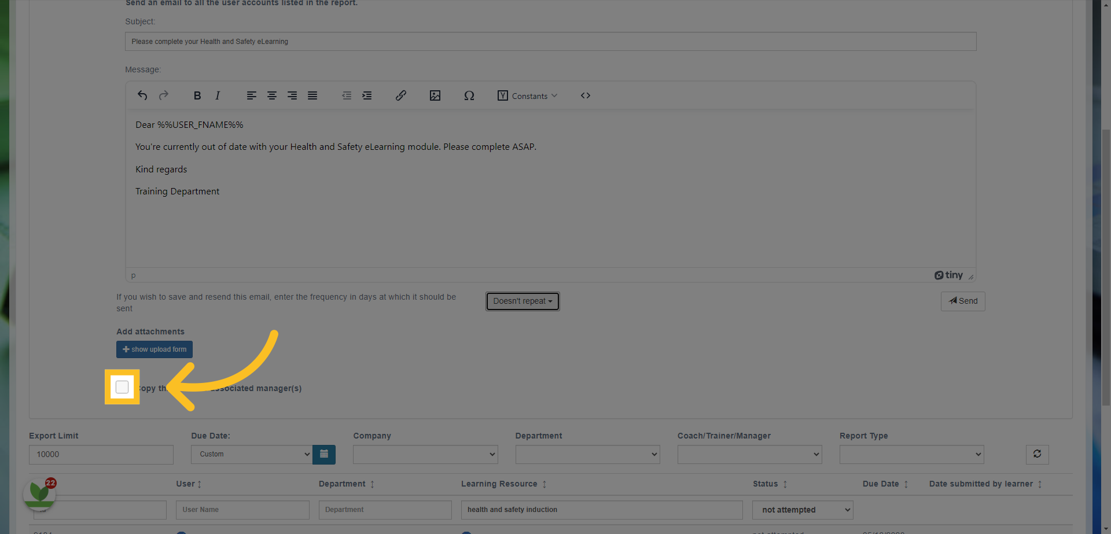Open the source code view
Image resolution: width=1111 pixels, height=534 pixels.
[x=586, y=95]
